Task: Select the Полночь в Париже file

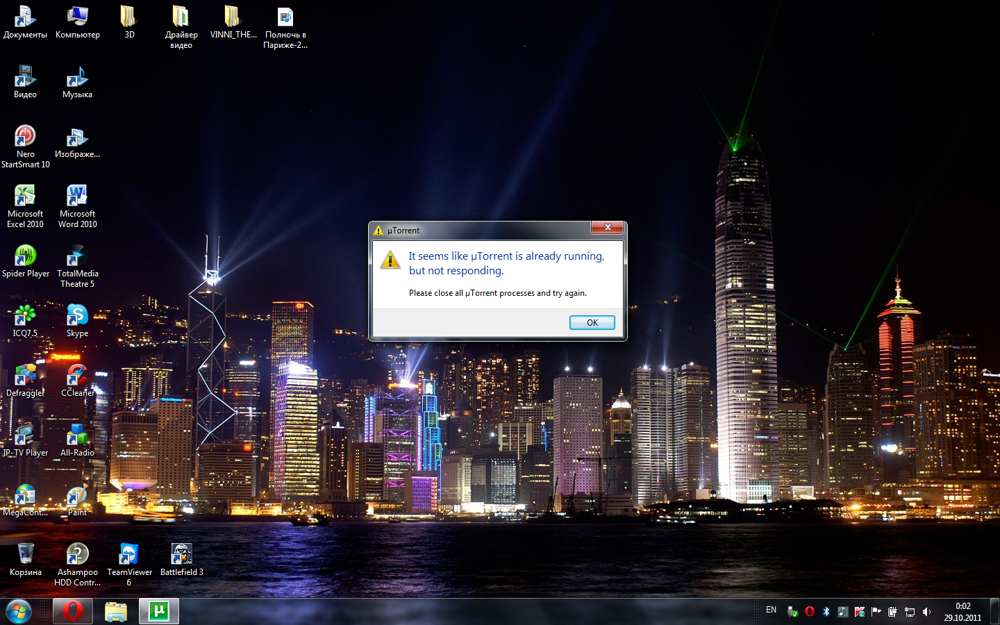Action: click(285, 27)
